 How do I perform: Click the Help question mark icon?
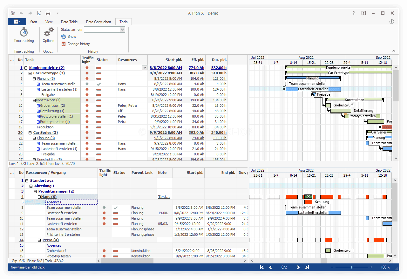(354, 13)
